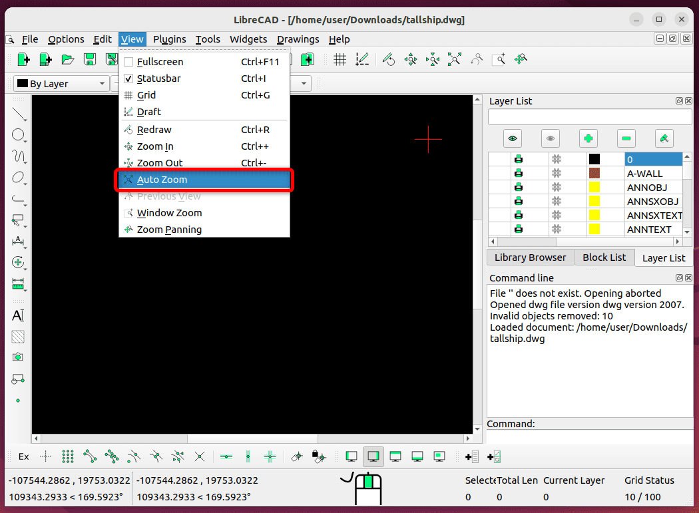This screenshot has width=699, height=513.
Task: Select the Polyline tool in left toolbar
Action: pyautogui.click(x=18, y=199)
